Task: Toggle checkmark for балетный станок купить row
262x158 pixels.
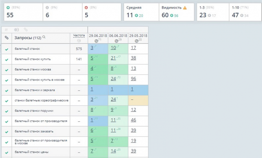Action: click(7, 60)
